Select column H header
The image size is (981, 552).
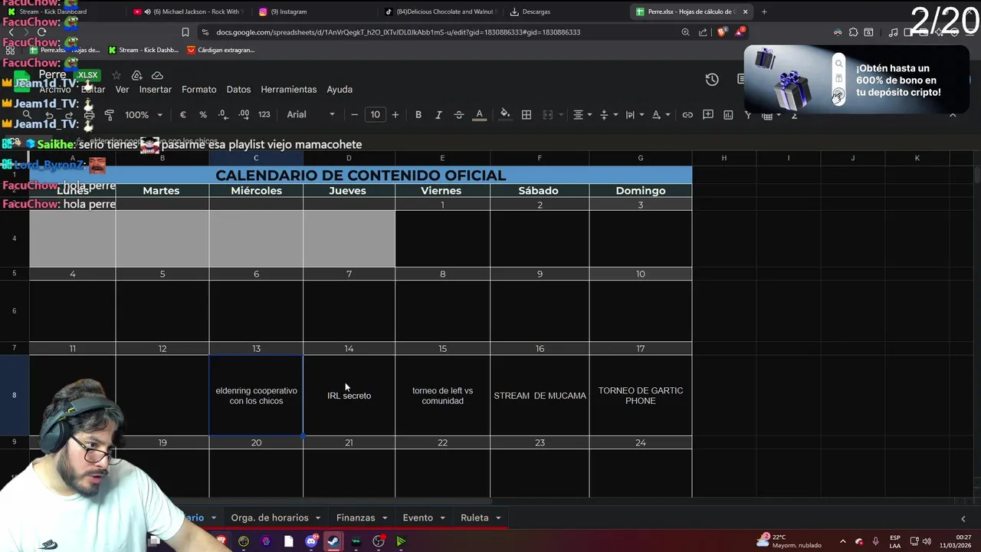pos(723,158)
